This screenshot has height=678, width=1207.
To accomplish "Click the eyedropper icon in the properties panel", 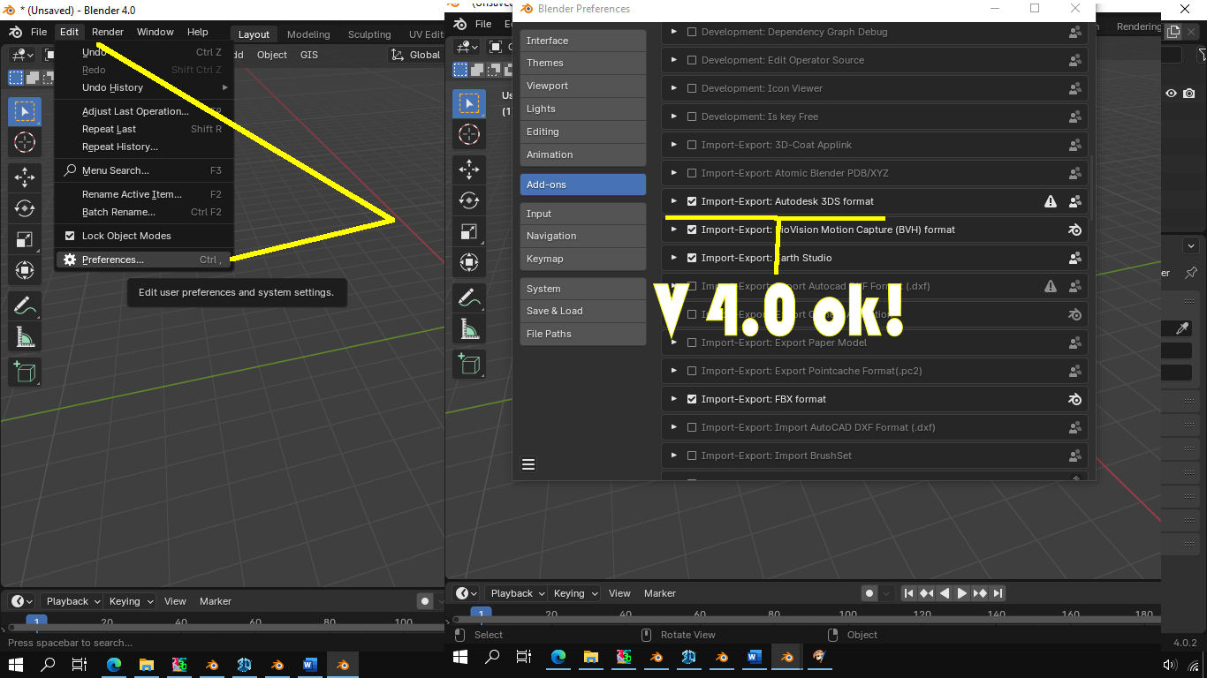I will pyautogui.click(x=1181, y=328).
